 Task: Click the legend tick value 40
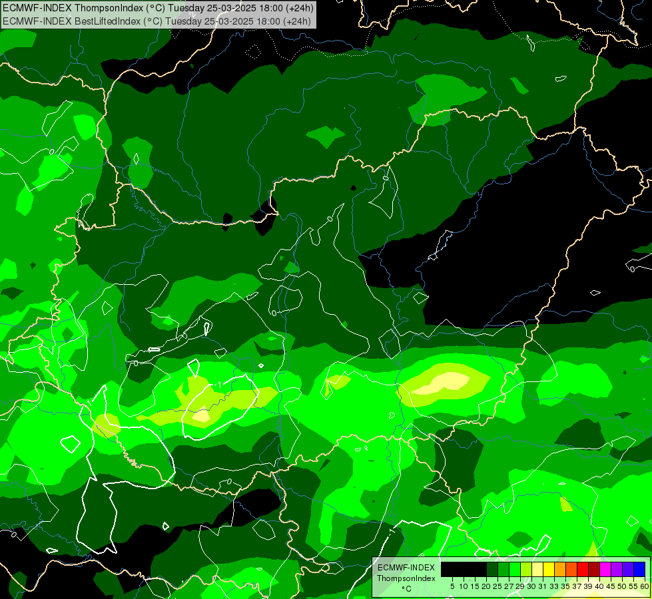599,586
